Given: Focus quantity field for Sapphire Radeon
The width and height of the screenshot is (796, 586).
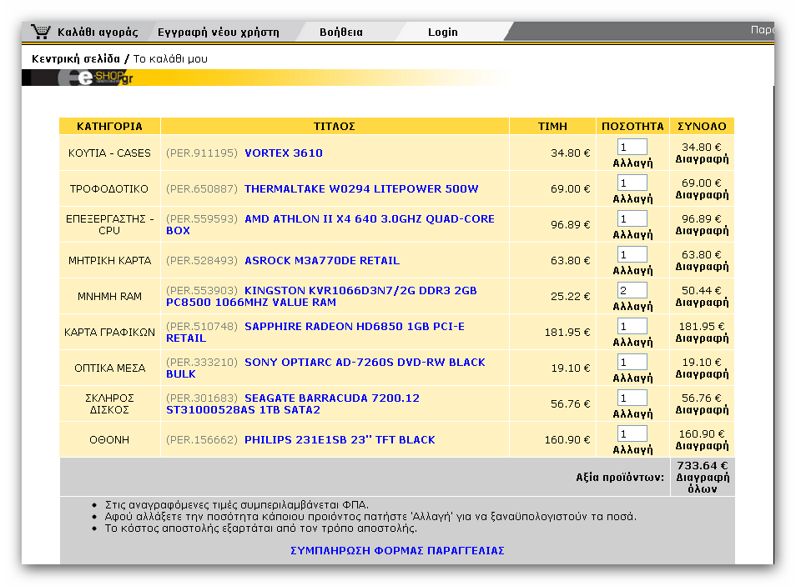Looking at the screenshot, I should [632, 326].
